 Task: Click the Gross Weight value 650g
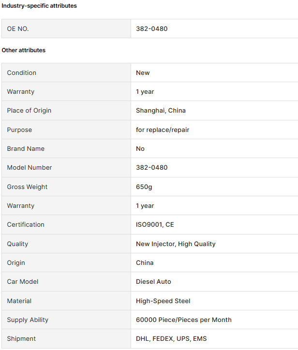click(x=144, y=187)
